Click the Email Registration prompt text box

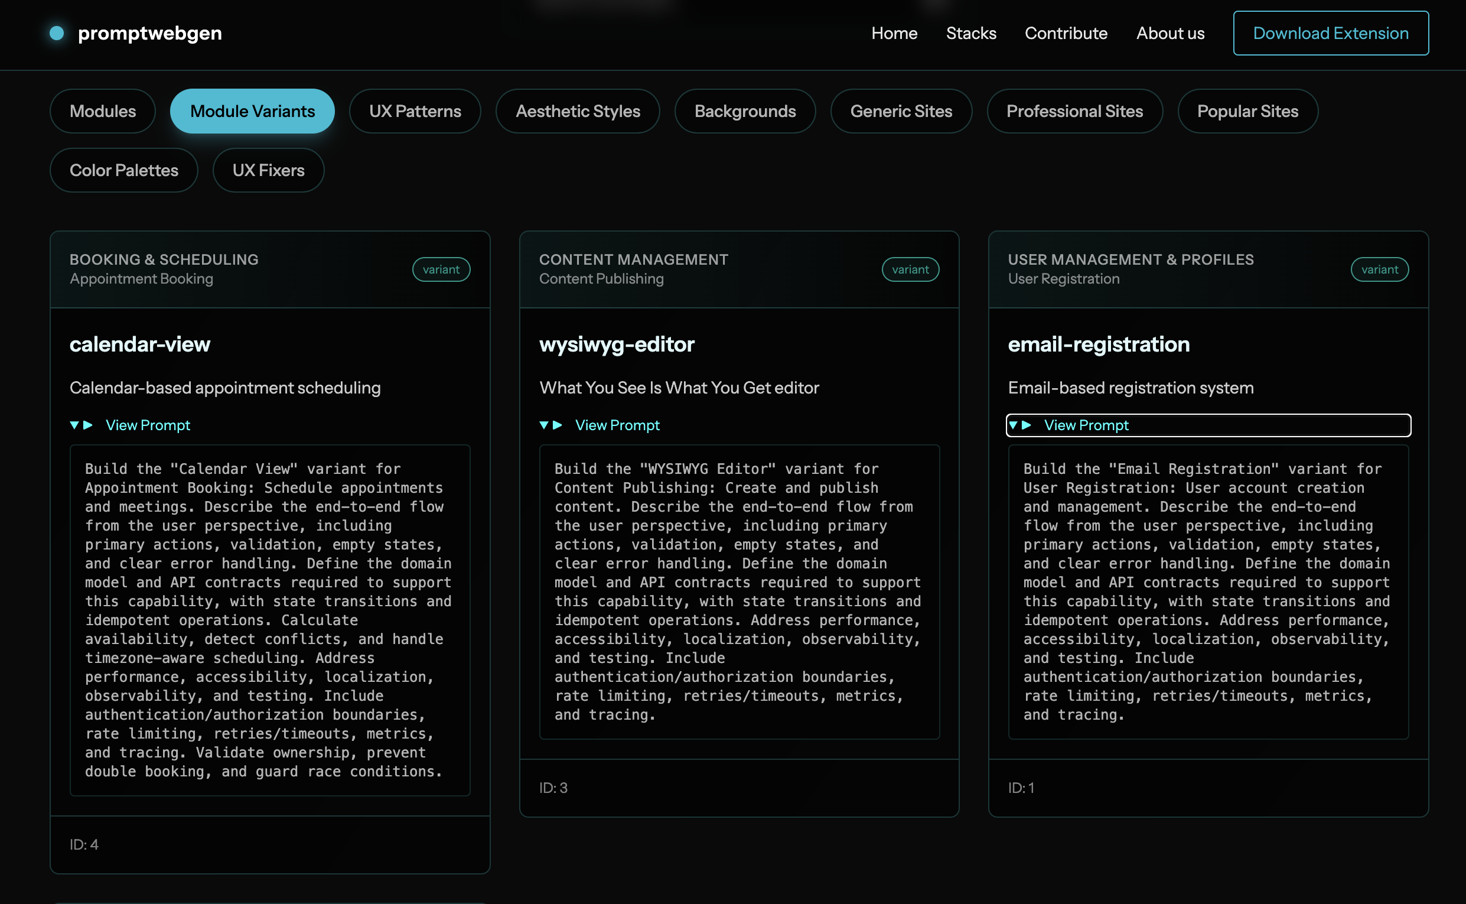coord(1208,592)
